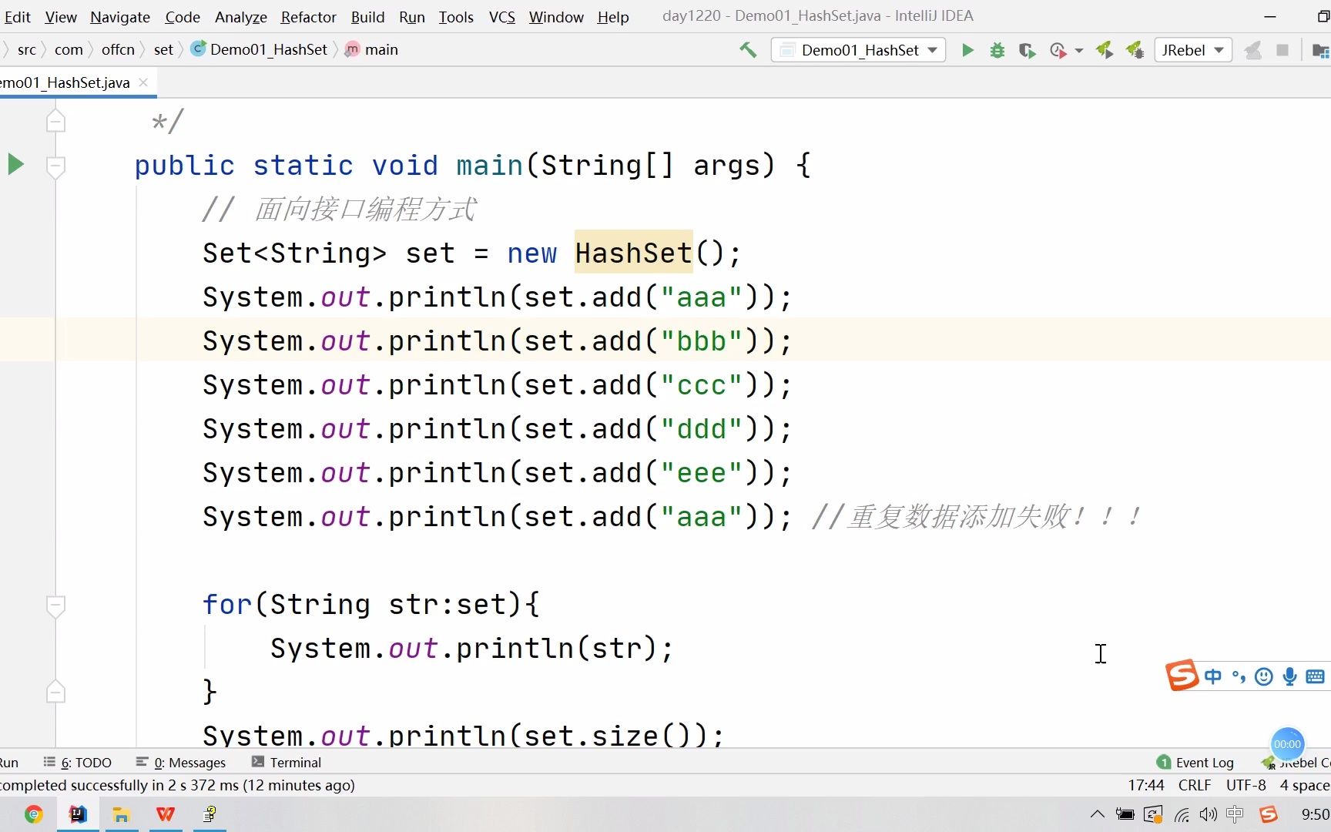
Task: Click the src breadcrumb in navigation bar
Action: 27,50
